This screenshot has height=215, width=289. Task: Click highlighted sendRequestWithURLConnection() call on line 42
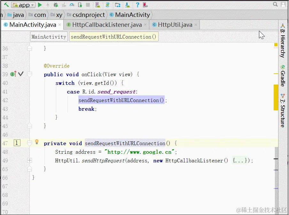coord(121,100)
